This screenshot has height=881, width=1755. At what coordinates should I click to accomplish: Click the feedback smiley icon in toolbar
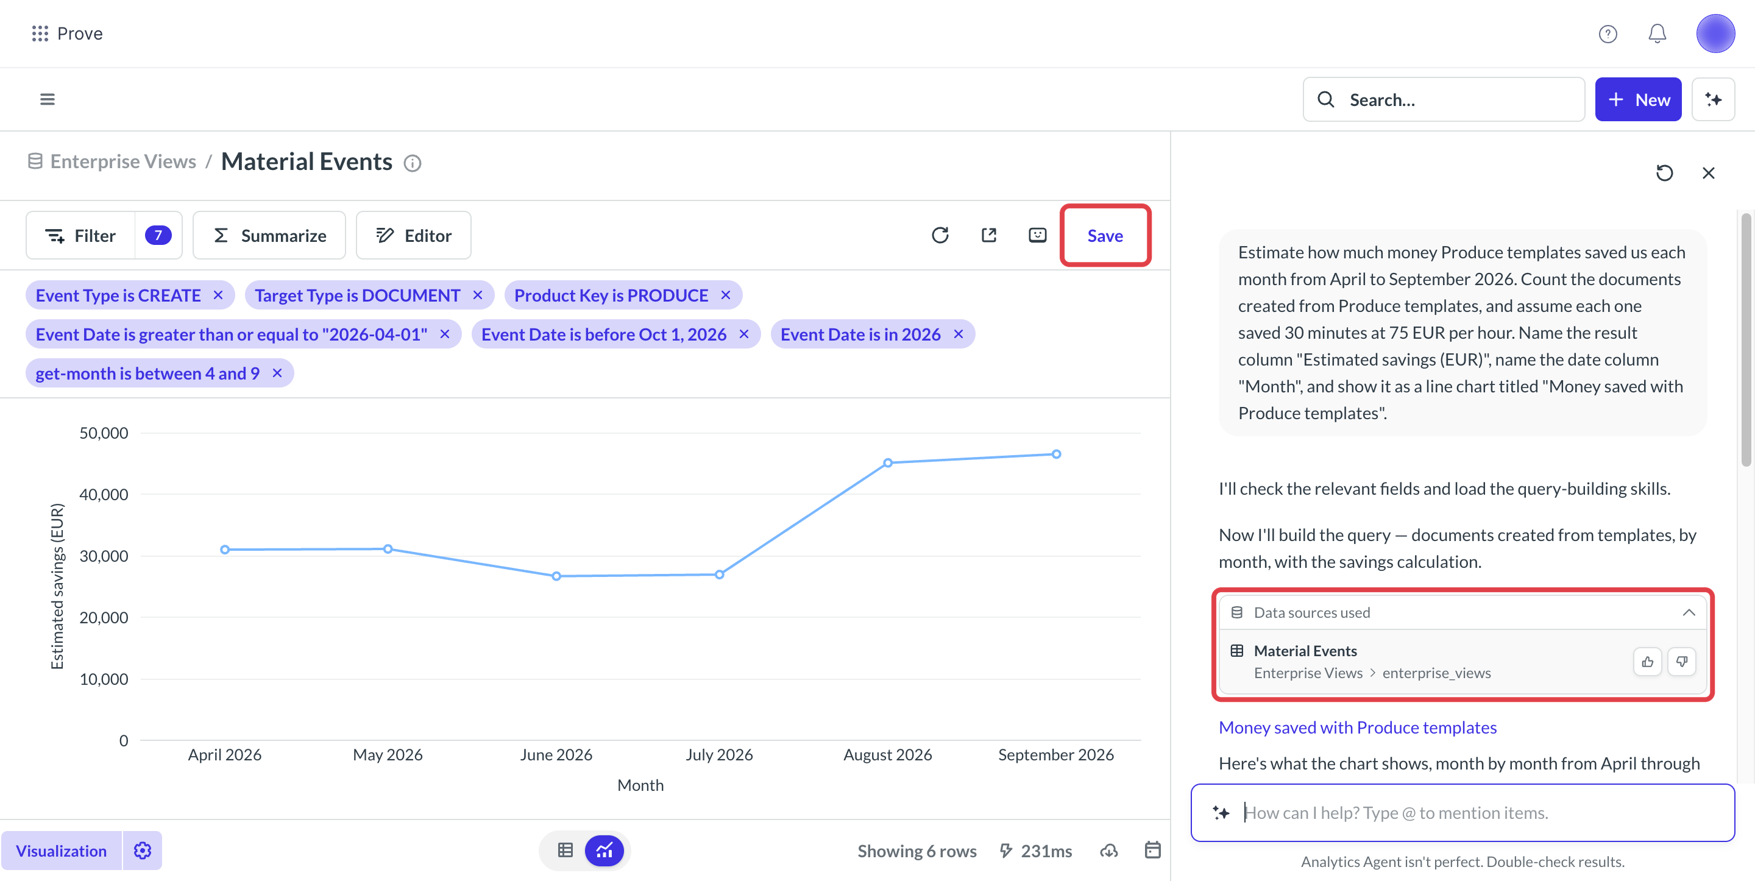pos(1037,235)
